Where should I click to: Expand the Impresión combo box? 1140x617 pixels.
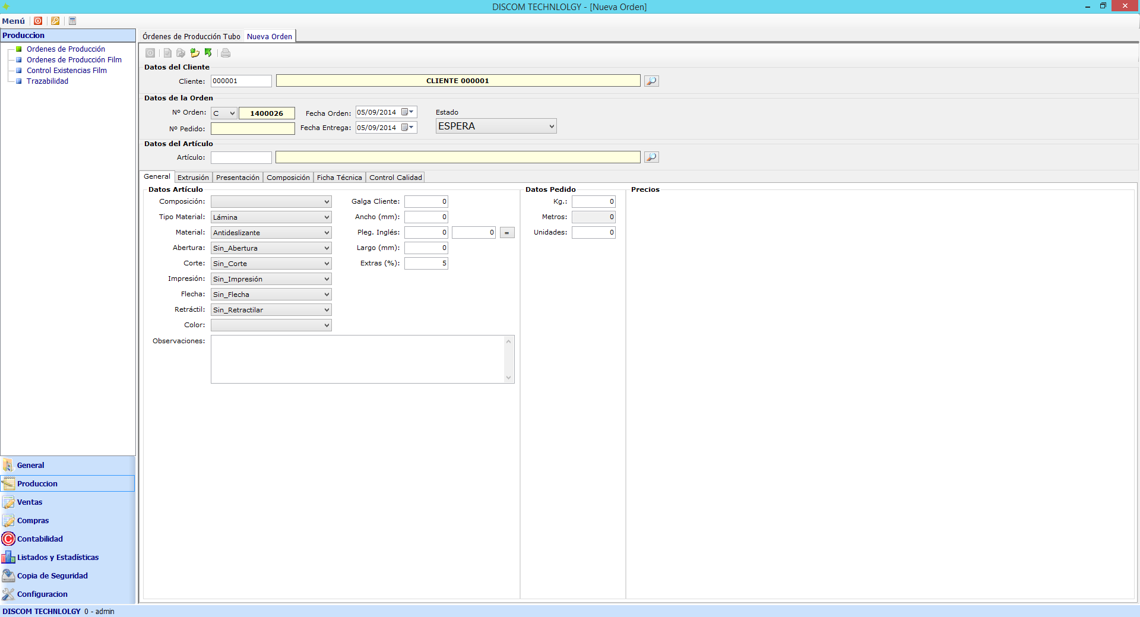[x=326, y=279]
